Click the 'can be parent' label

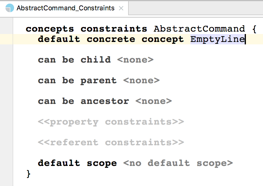coord(77,81)
